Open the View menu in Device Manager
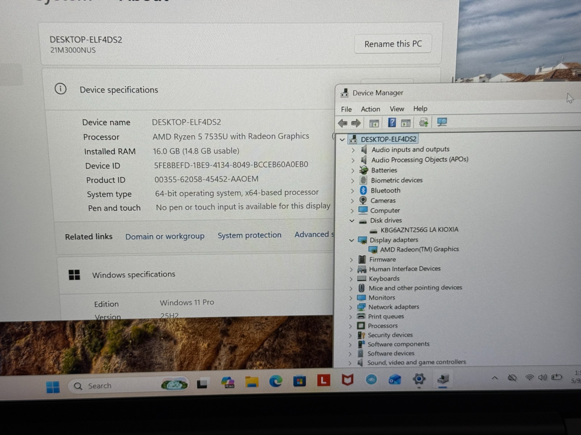 397,109
